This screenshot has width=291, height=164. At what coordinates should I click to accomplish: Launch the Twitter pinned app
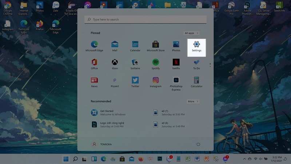click(x=135, y=82)
